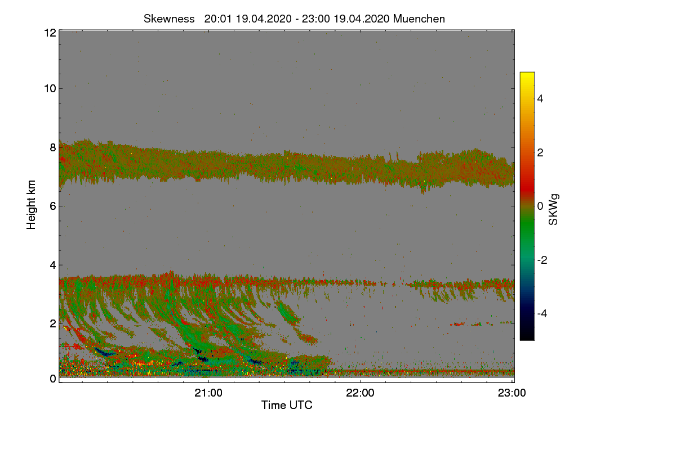Click the 'SKWg' colorbar label
Screen dimensions: 676x450
coord(554,210)
